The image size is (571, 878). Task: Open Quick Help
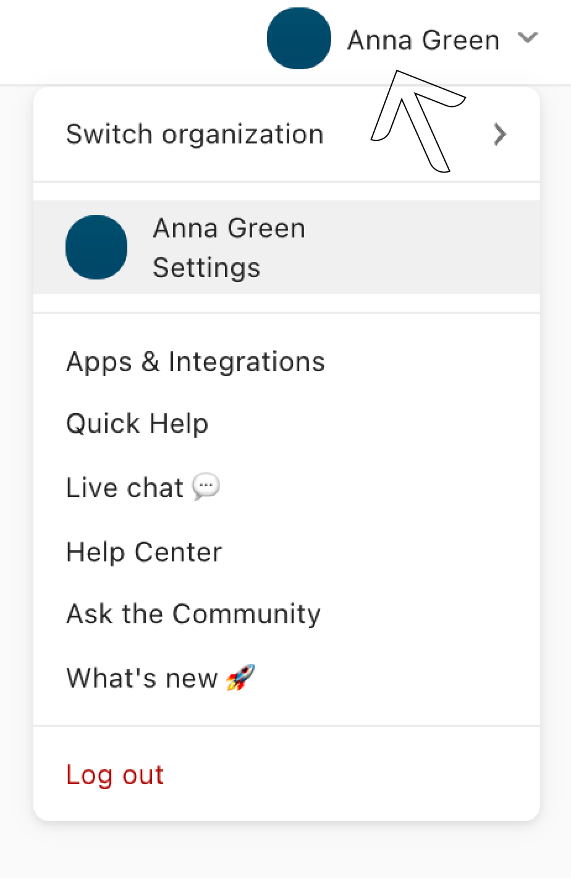pos(137,424)
